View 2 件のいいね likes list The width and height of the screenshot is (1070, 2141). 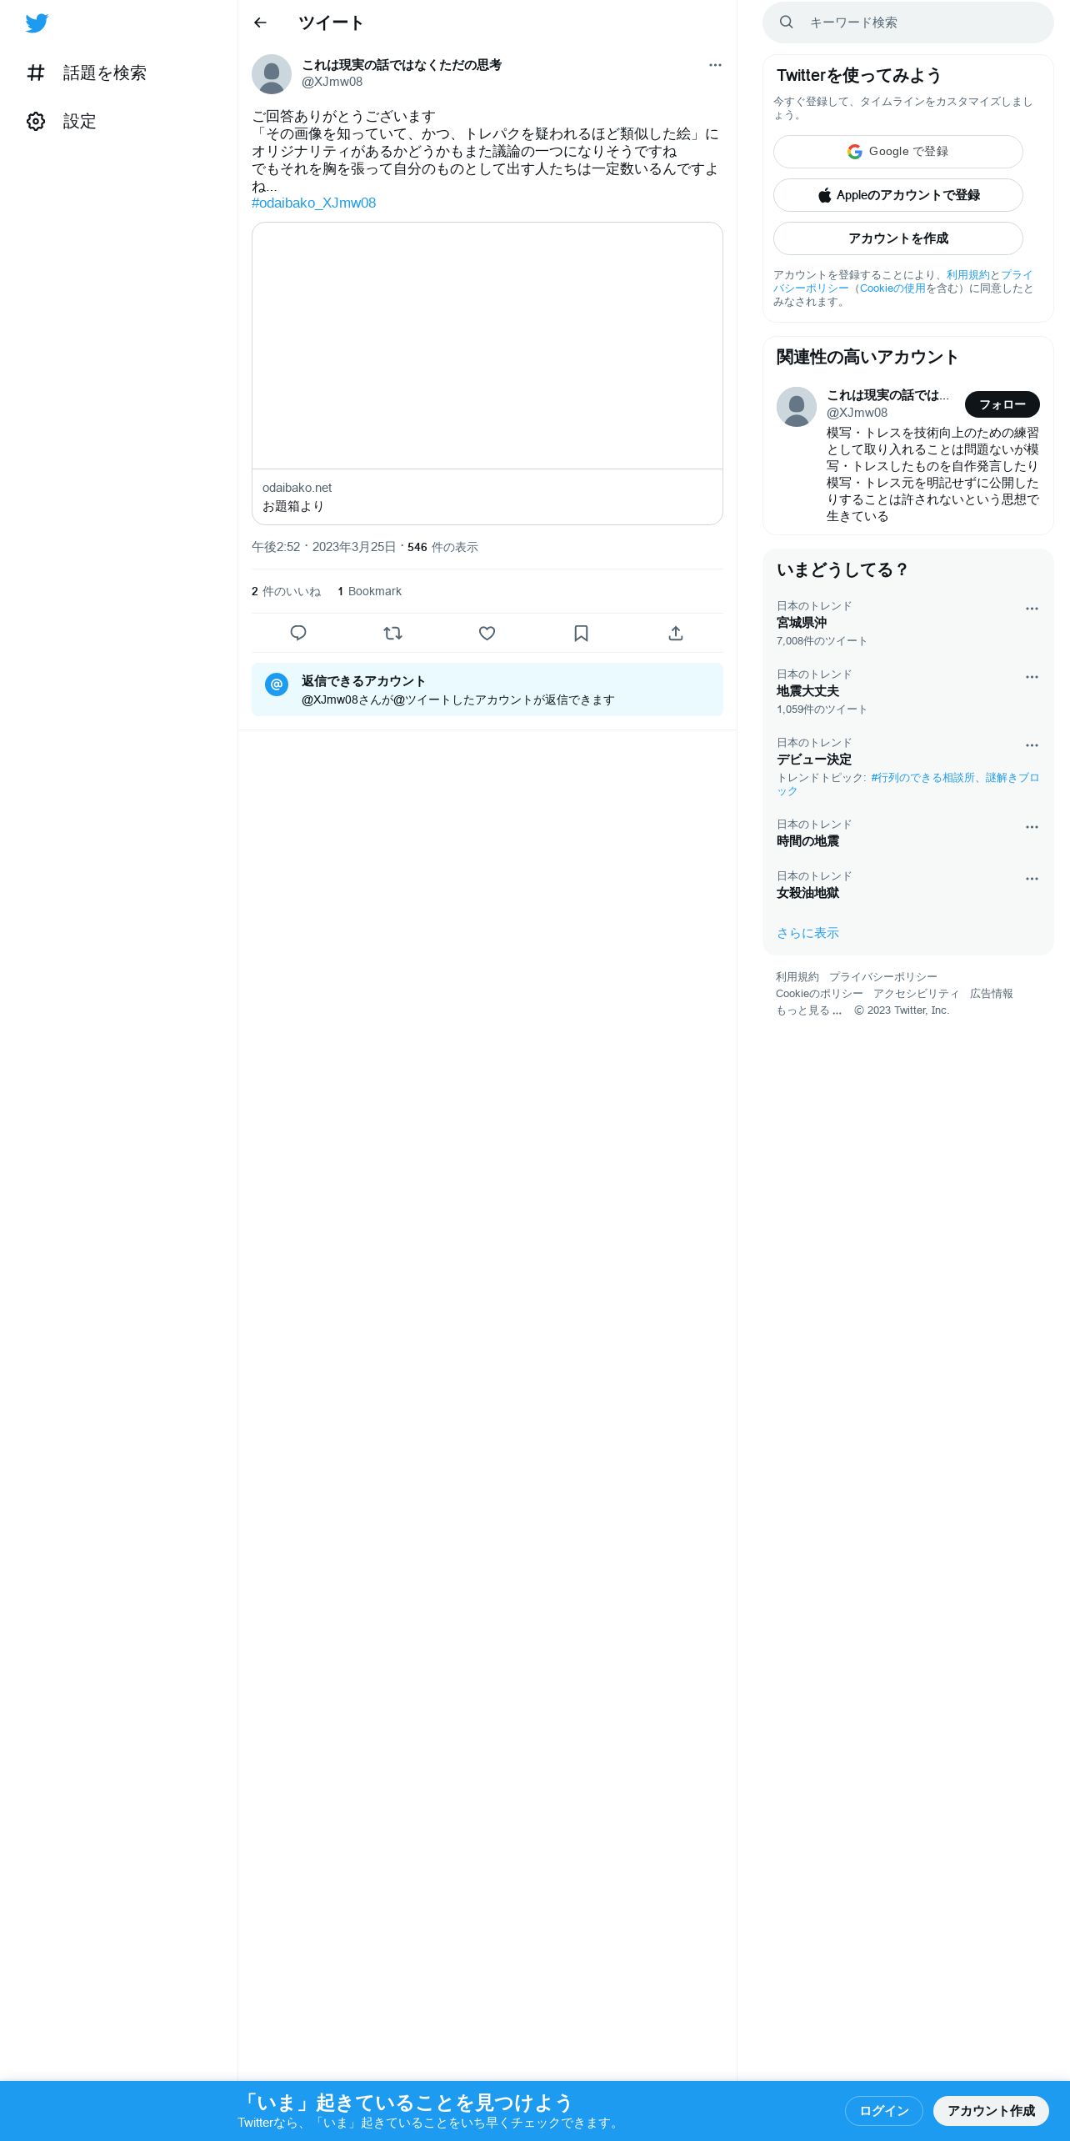286,591
